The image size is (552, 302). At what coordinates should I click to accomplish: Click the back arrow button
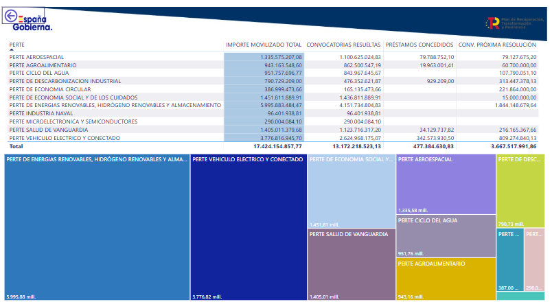click(11, 16)
